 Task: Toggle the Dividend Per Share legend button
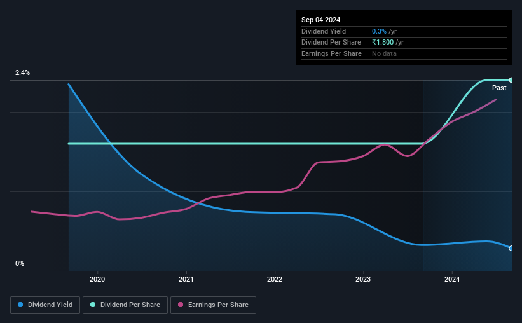coord(125,305)
